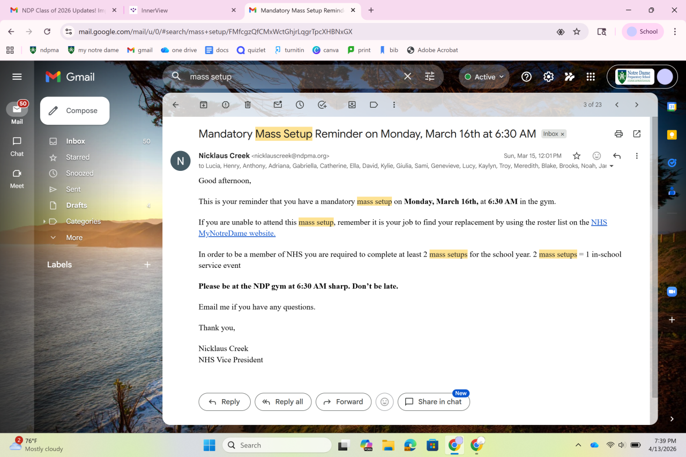Click Share in chat button

click(434, 402)
